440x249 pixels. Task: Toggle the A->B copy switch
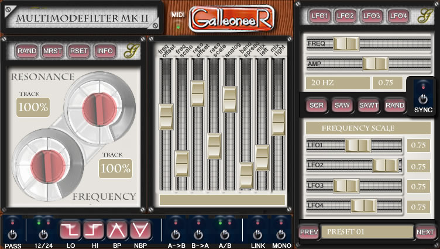click(176, 234)
